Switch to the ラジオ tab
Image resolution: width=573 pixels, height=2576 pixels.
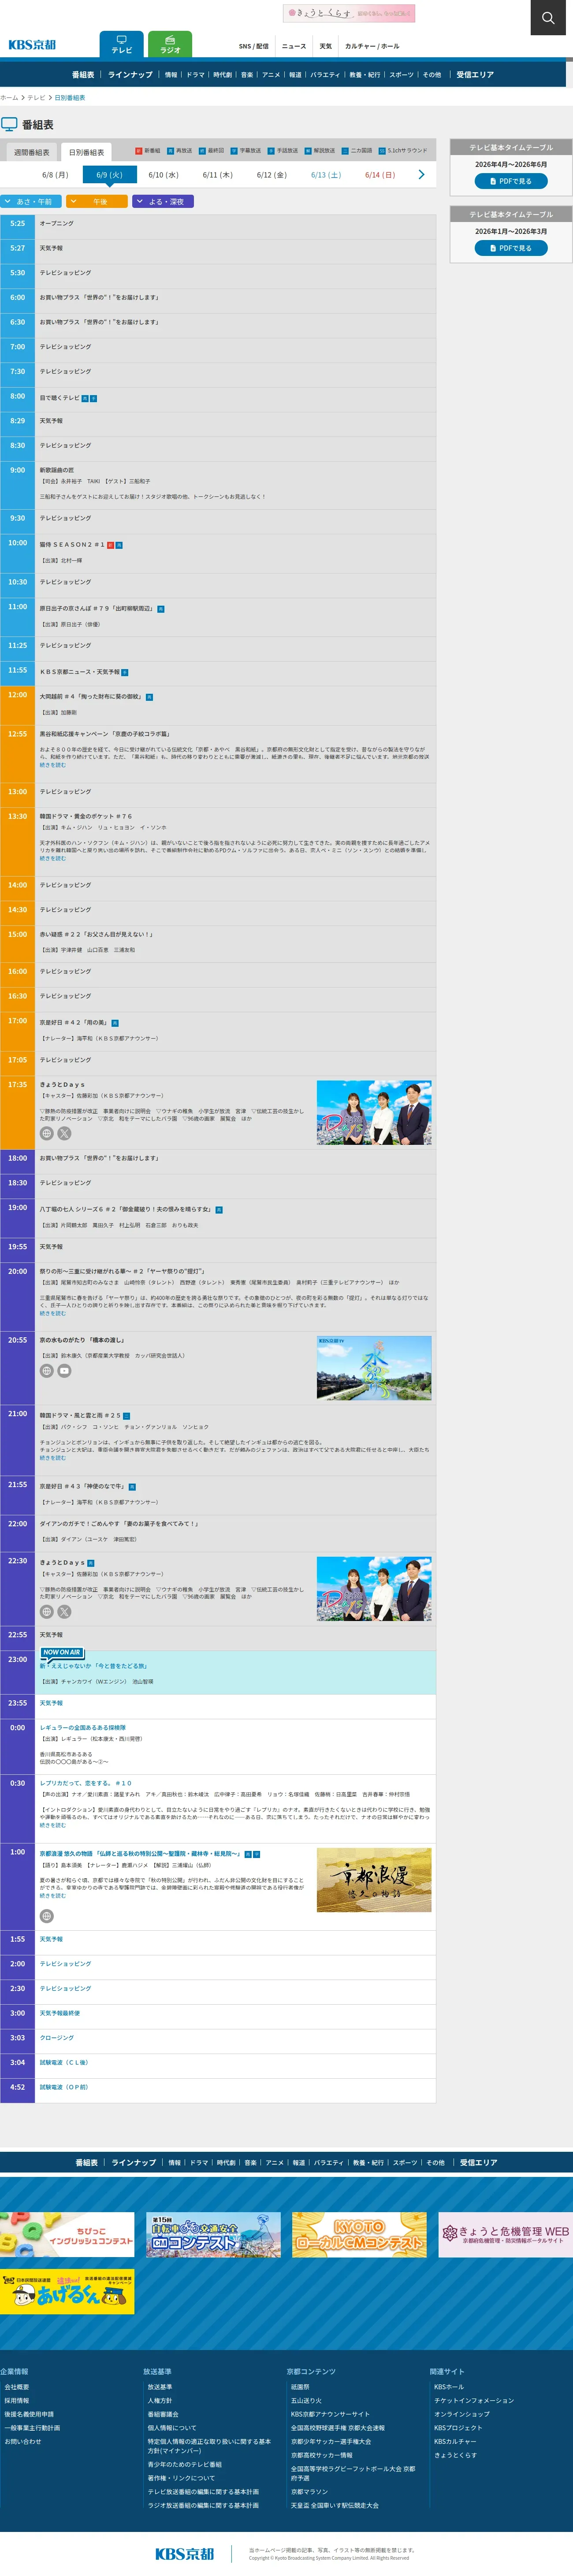pyautogui.click(x=170, y=45)
